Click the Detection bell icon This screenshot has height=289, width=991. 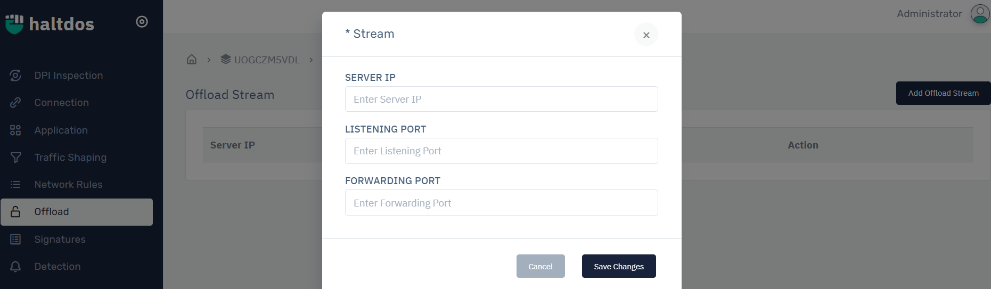point(15,267)
